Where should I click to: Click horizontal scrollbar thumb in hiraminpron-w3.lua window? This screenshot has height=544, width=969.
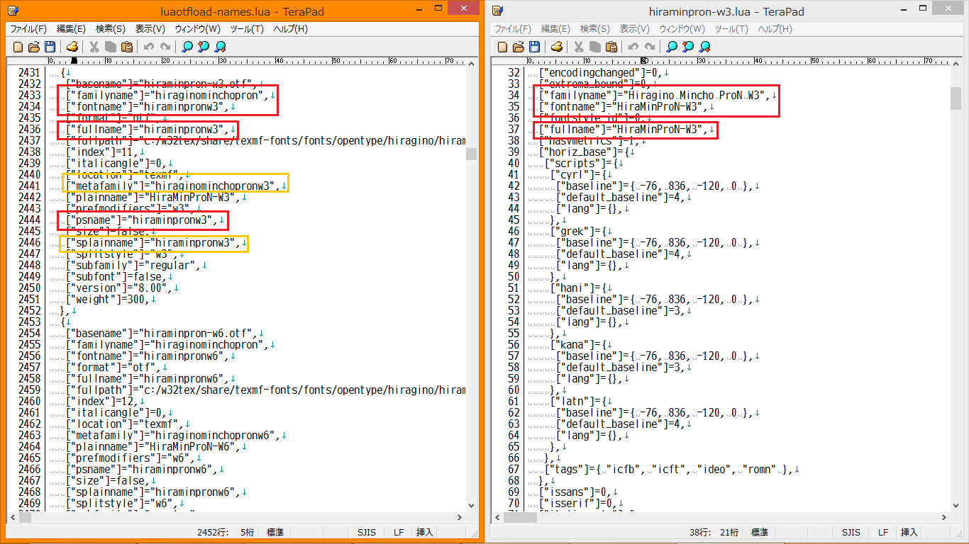coord(520,517)
